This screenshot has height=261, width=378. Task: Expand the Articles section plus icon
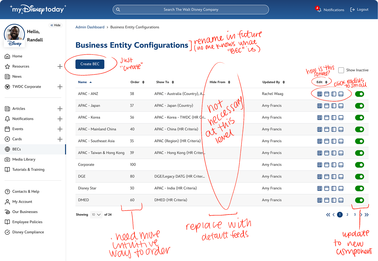[60, 109]
